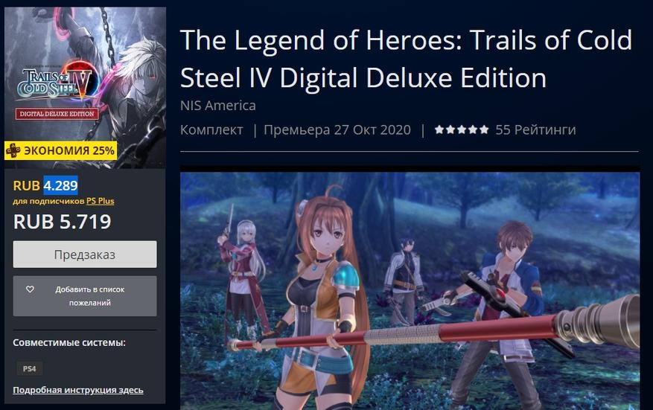Click the ЭКОНОМИЯ 25% discount banner

61,150
